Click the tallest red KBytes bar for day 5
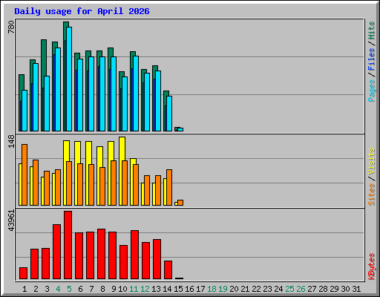Viewport: 380px width, 297px height. (x=68, y=245)
